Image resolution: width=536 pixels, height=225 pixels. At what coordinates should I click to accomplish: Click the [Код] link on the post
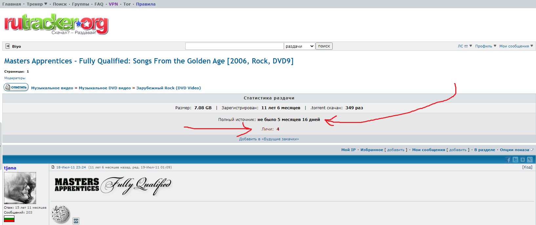coord(527,167)
